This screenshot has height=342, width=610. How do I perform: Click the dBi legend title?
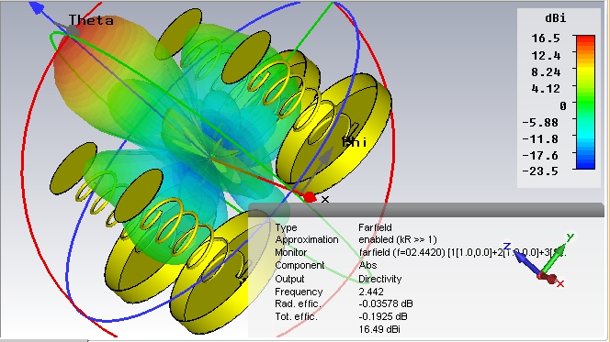pyautogui.click(x=555, y=18)
